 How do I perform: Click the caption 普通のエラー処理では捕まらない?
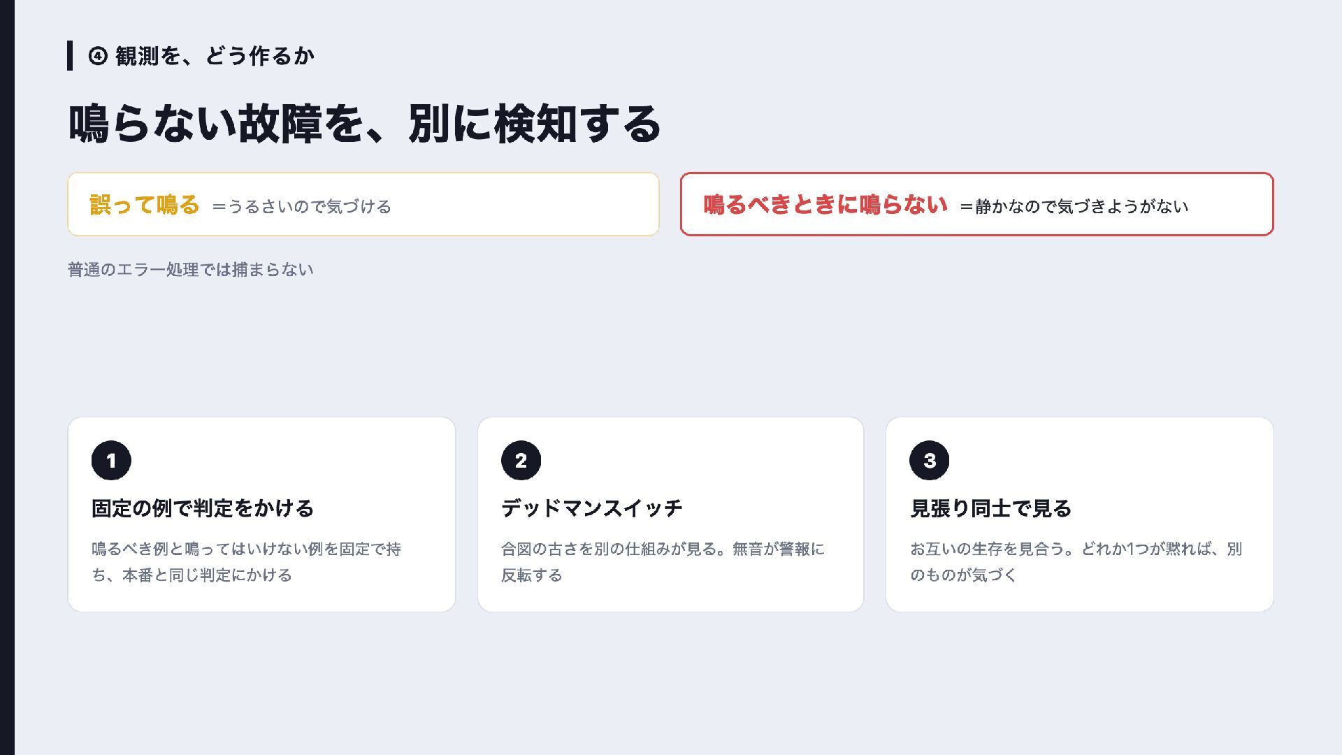[190, 270]
